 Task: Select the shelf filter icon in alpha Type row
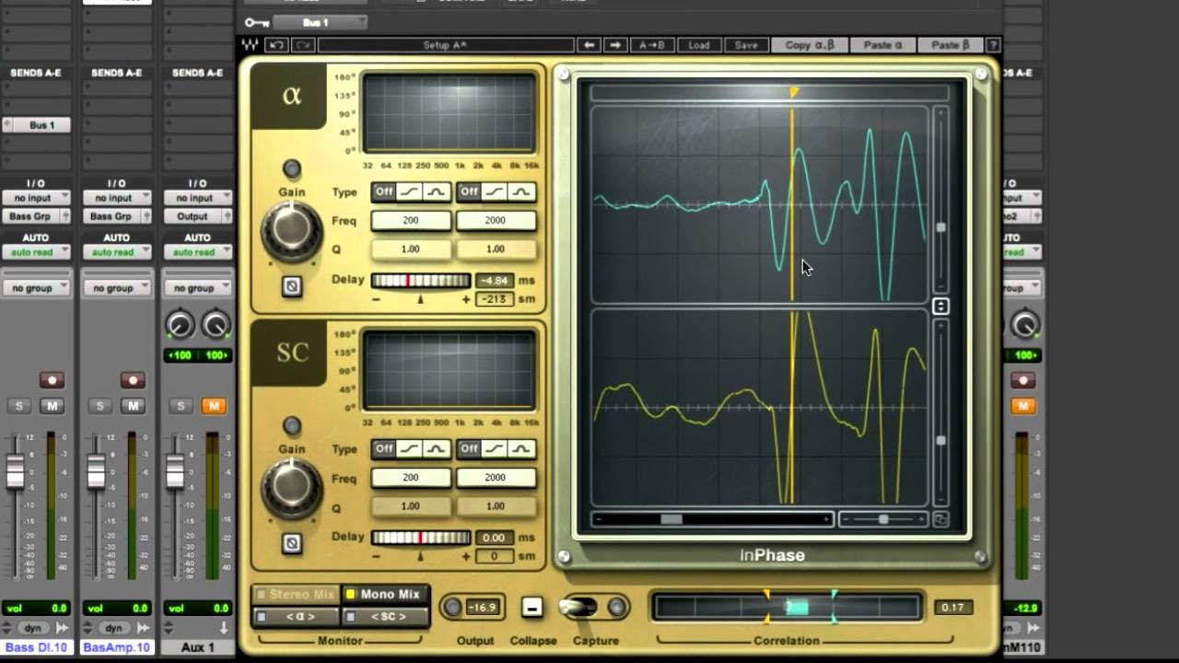click(410, 192)
